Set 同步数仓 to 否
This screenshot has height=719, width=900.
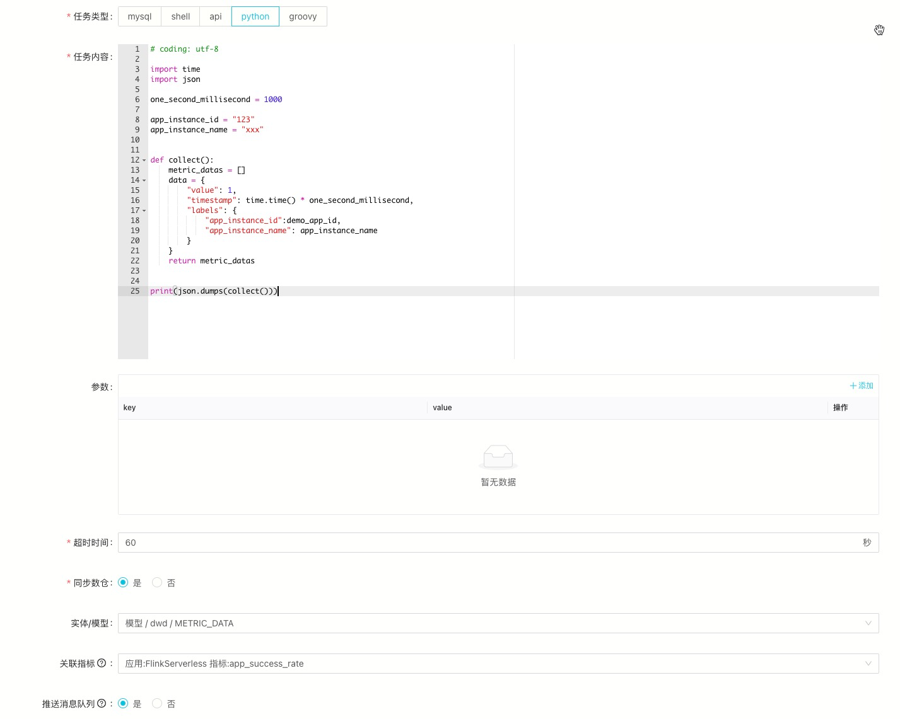pyautogui.click(x=157, y=582)
